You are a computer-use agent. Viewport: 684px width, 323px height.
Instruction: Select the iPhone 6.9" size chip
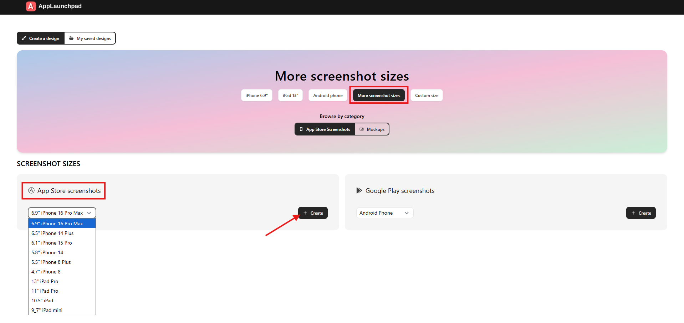click(x=256, y=96)
